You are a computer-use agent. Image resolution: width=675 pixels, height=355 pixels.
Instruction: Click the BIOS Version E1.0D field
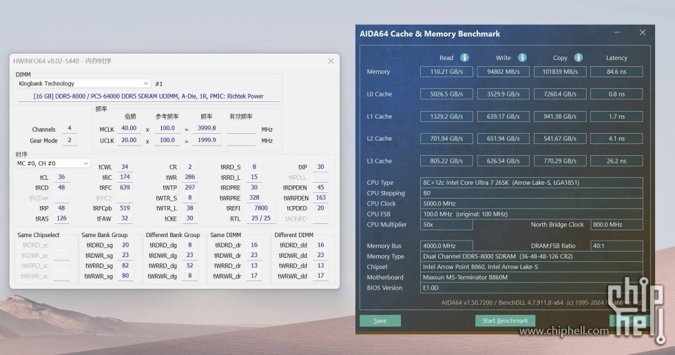[532, 288]
